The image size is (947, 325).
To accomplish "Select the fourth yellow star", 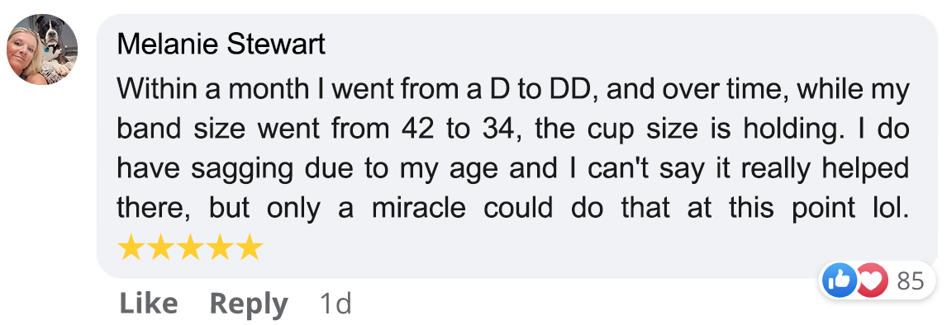I will 219,247.
